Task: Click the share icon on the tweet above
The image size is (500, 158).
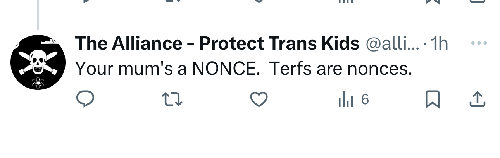Action: tap(478, 1)
